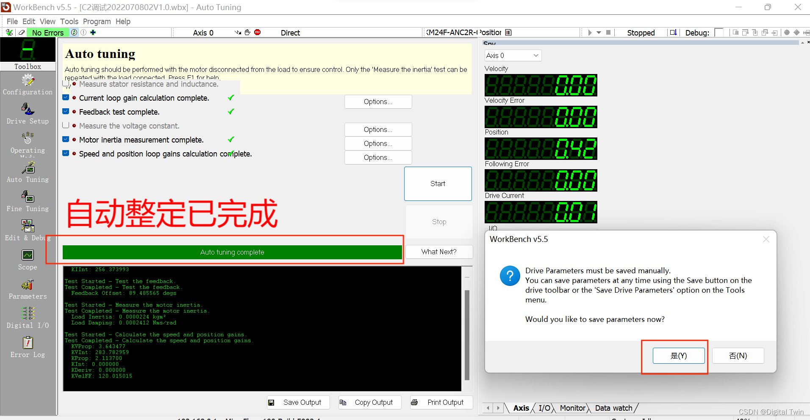The image size is (810, 420).
Task: Open the Parameters tool
Action: [28, 289]
